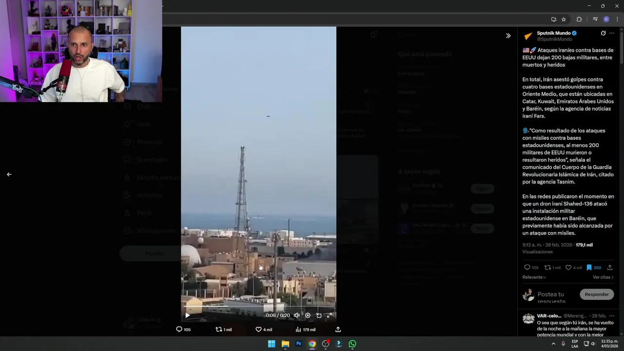Open the Chrome profile avatar
This screenshot has width=624, height=351.
(606, 19)
